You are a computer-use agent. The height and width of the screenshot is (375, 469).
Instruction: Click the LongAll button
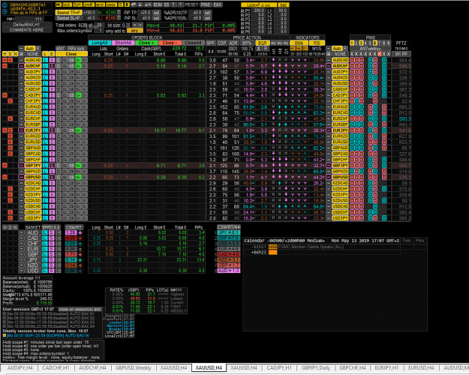tap(100, 43)
